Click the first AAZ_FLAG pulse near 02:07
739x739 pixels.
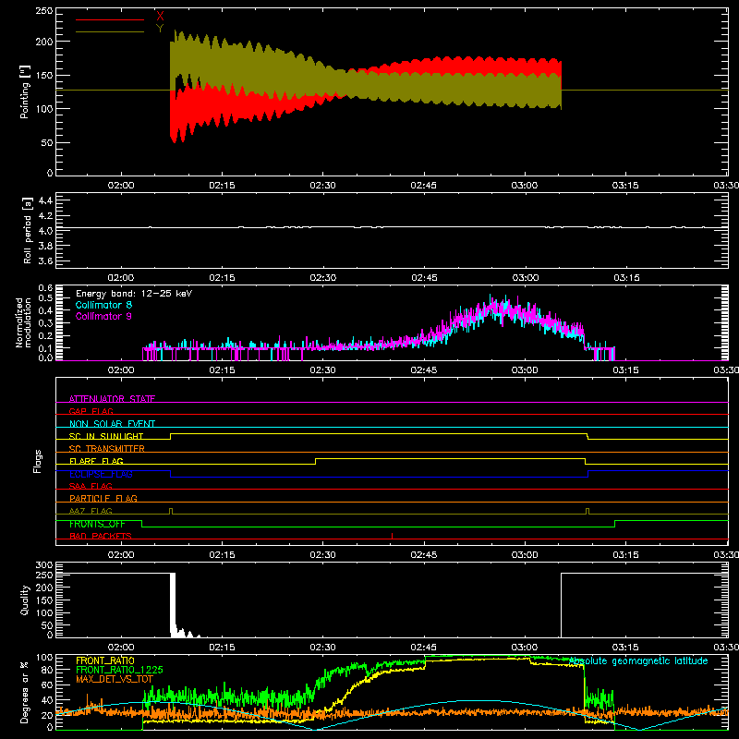(x=171, y=512)
